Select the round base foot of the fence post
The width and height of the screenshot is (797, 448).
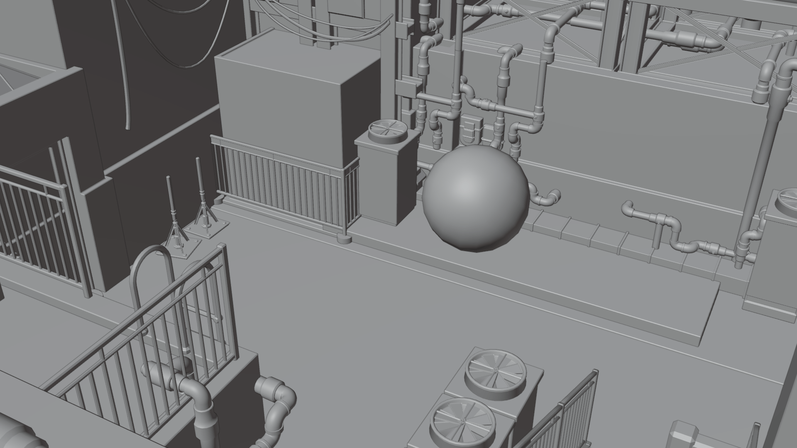[345, 239]
